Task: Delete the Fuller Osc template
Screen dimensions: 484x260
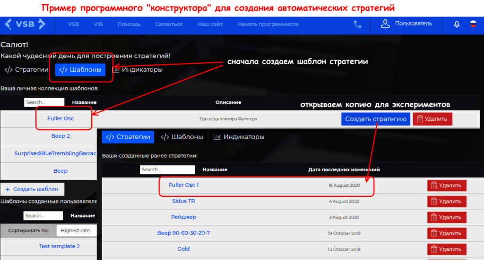Action: click(432, 119)
